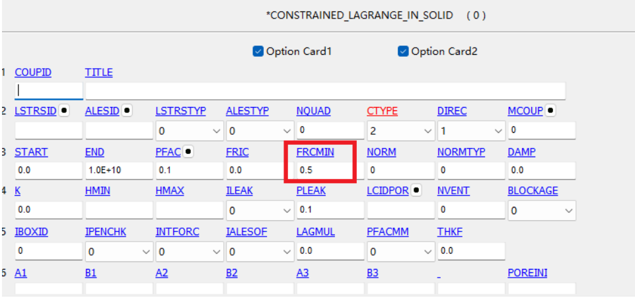Click the picker dot beside MCOUP

click(550, 110)
